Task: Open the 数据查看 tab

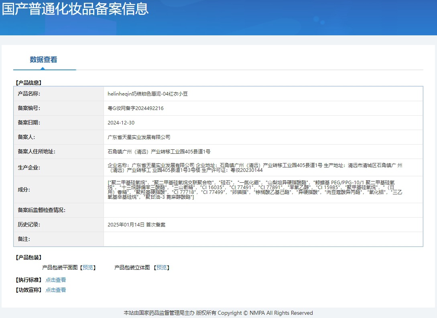Action: 43,59
